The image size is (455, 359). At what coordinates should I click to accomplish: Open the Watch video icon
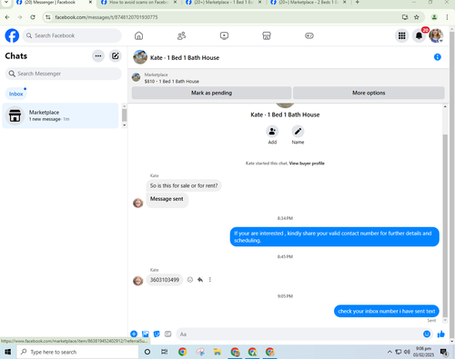coord(224,35)
